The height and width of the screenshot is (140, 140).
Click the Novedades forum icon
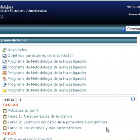[x=4, y=50]
